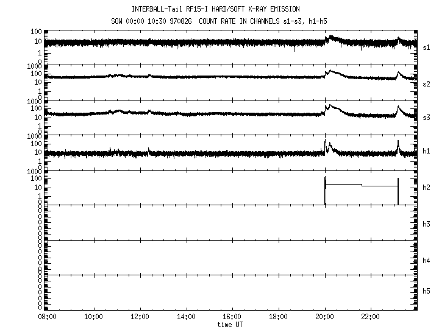Screen dimensions: 439x335
Task: Click the 18:00 time axis label
Action: point(278,317)
